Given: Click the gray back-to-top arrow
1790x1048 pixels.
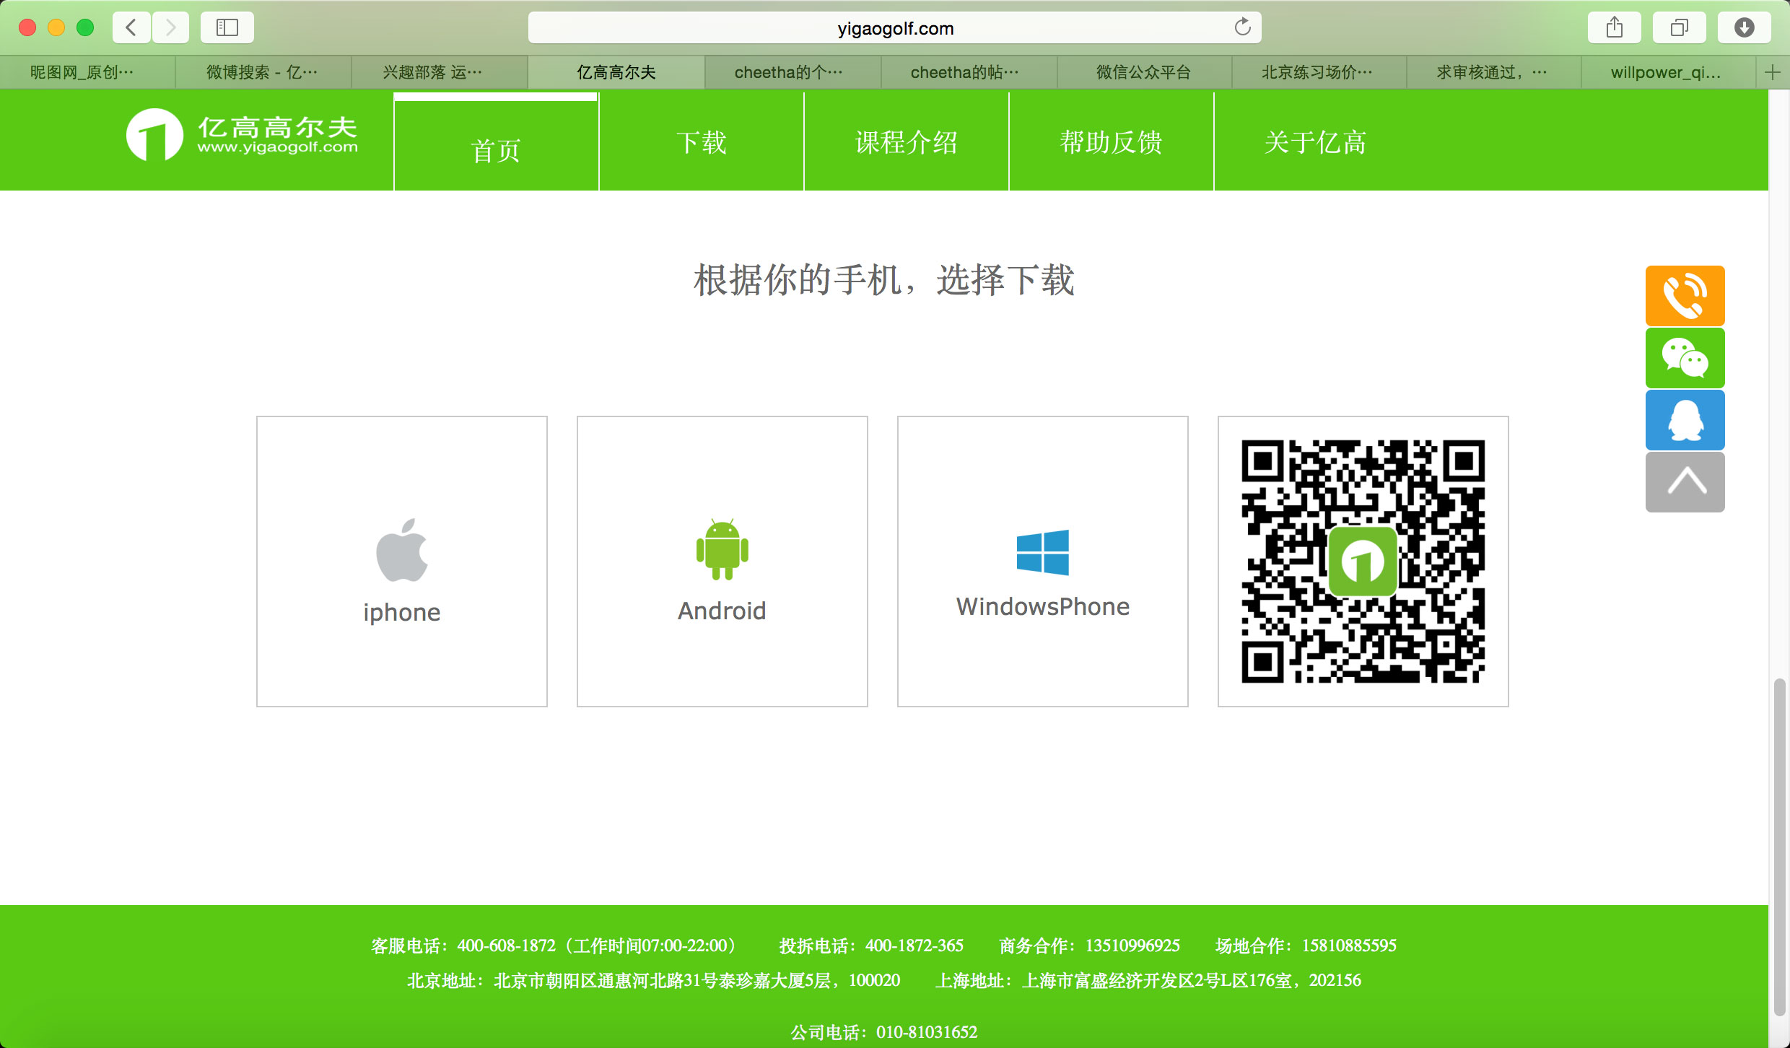Looking at the screenshot, I should 1685,482.
